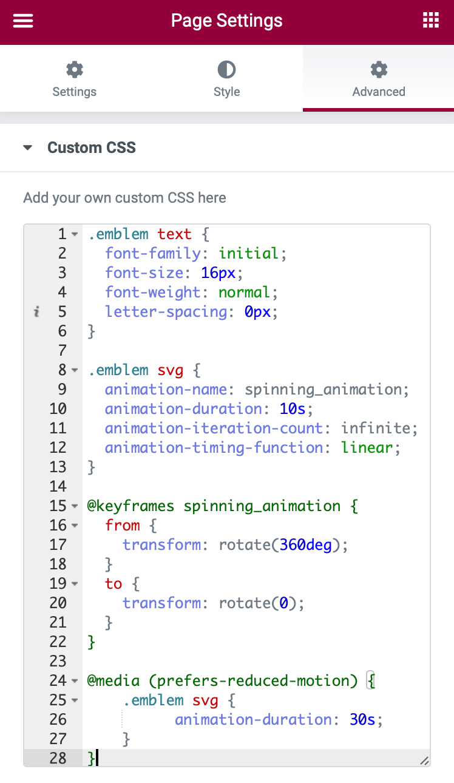Fold the .emblem svg rule at line 8
The height and width of the screenshot is (783, 454).
pos(75,370)
